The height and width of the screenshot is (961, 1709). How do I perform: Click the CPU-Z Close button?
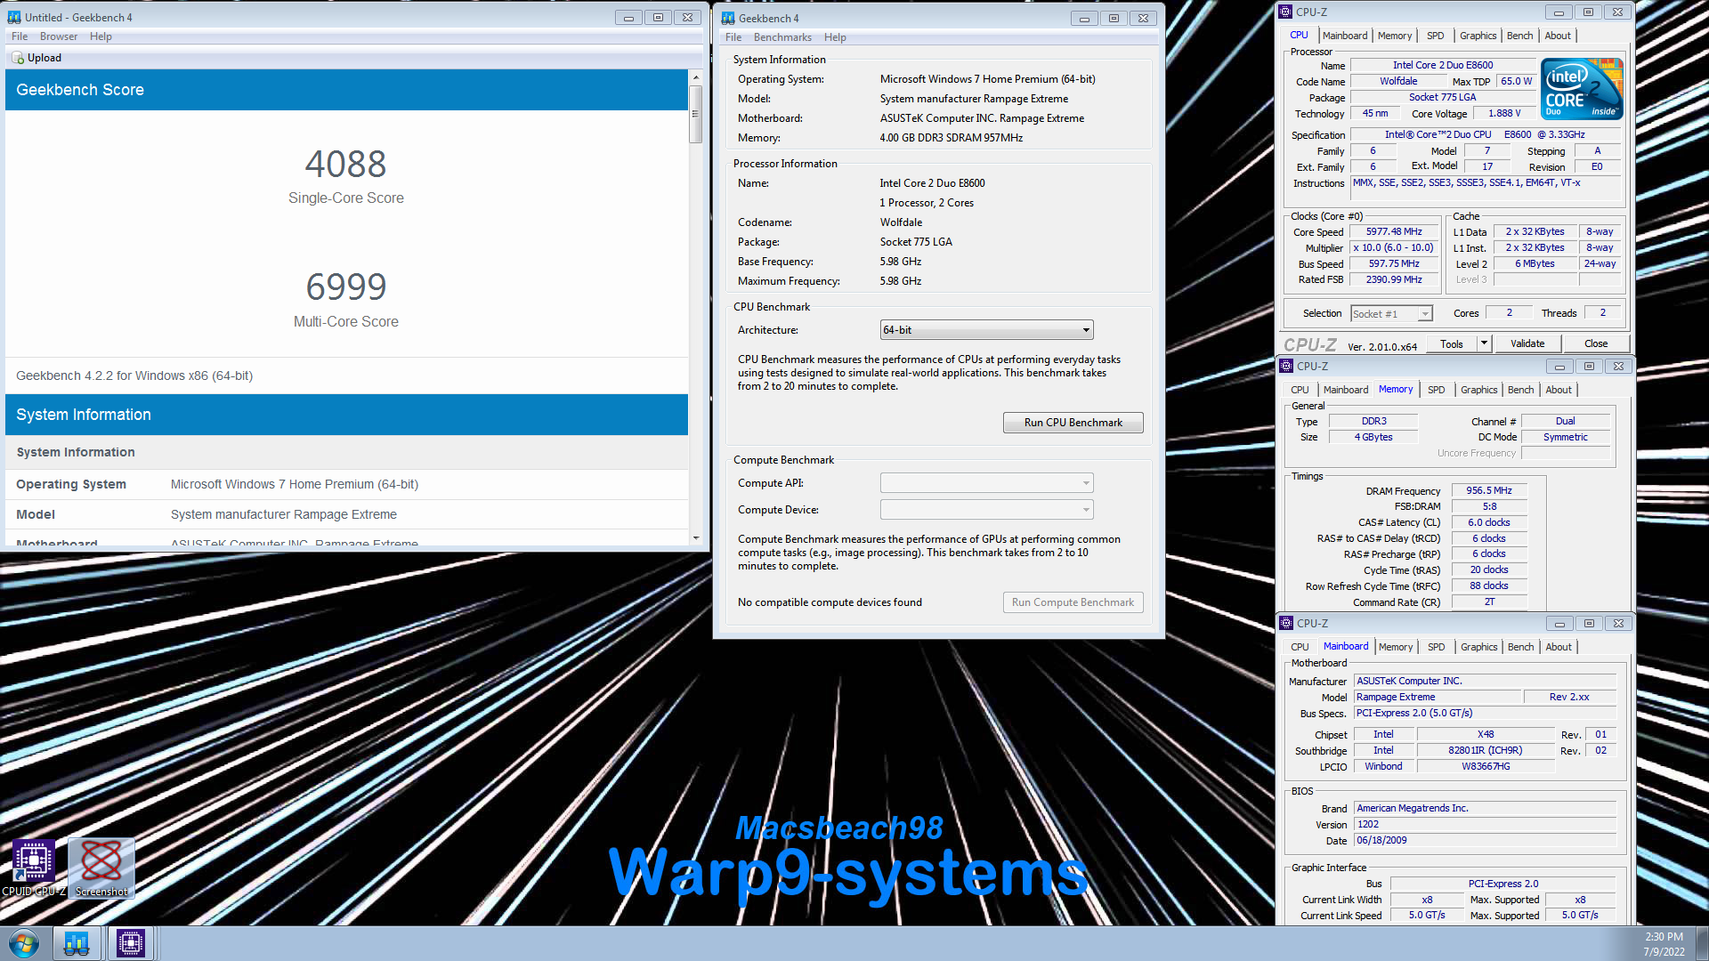tap(1596, 343)
